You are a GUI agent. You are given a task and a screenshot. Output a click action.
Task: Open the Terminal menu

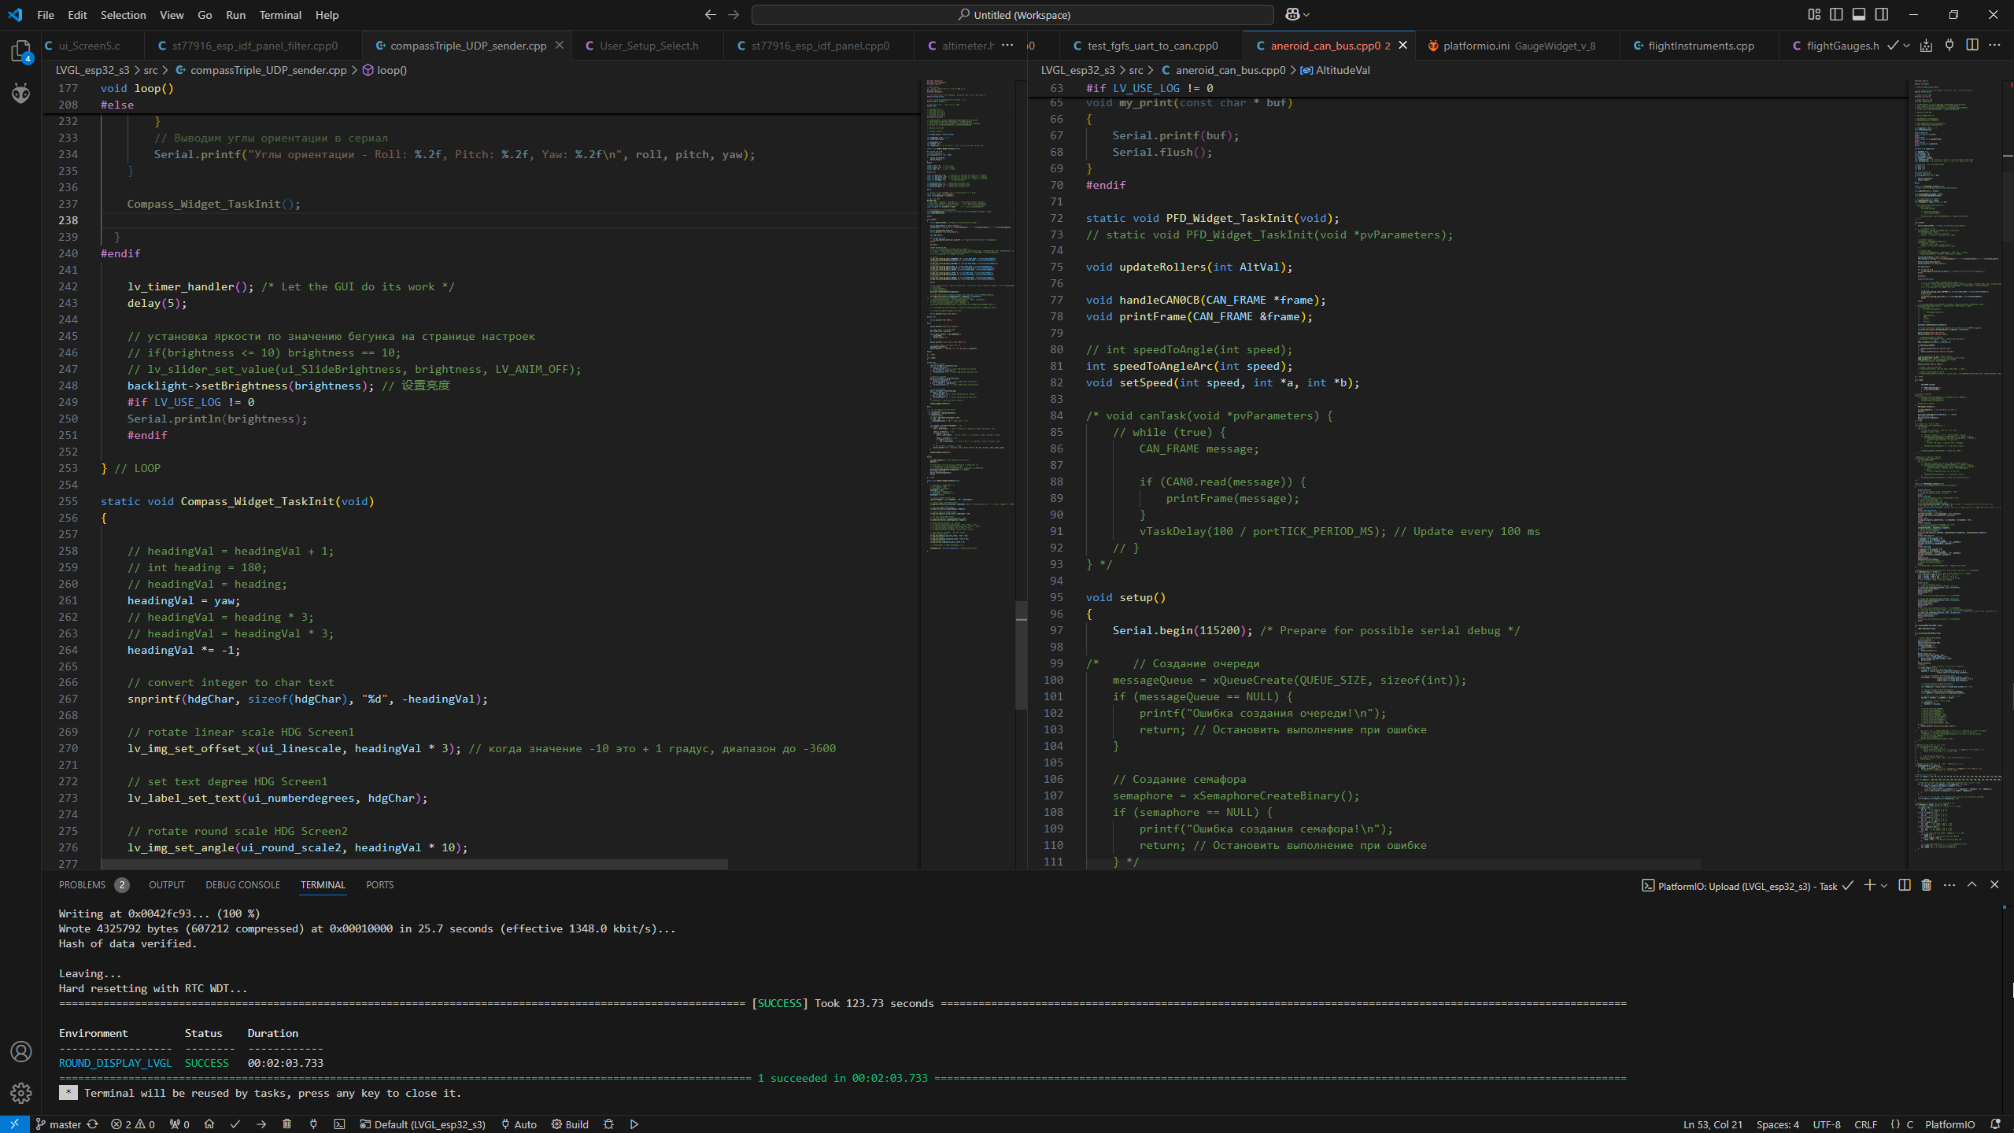(x=280, y=15)
